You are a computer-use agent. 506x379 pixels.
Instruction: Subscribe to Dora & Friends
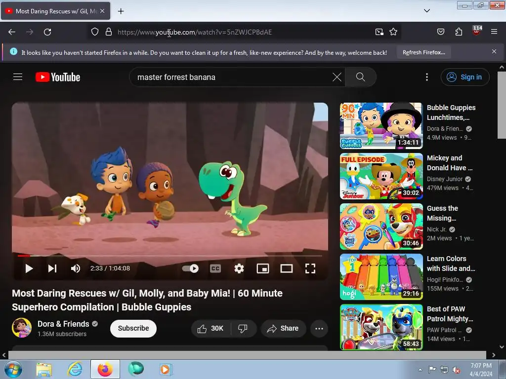(x=133, y=328)
